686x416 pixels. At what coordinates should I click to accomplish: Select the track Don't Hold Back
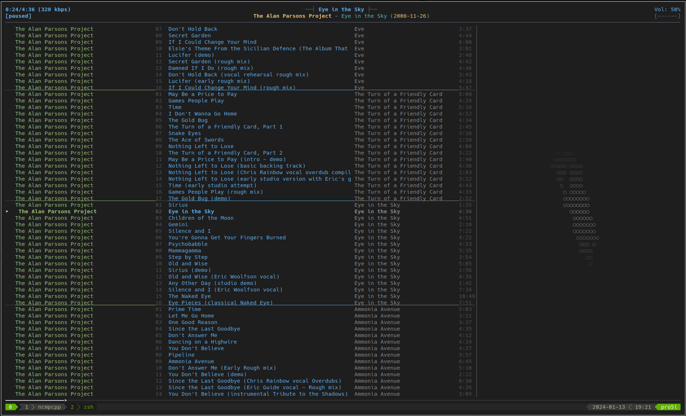(x=192, y=29)
